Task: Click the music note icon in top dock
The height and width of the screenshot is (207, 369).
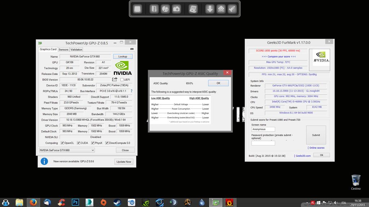Action: click(x=165, y=9)
